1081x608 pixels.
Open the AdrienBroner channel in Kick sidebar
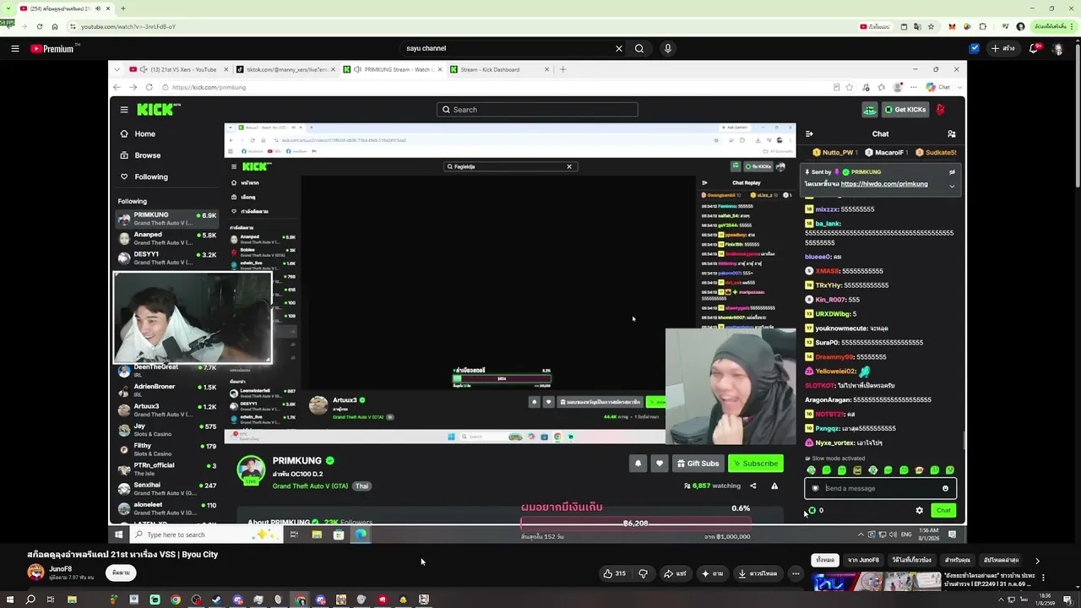pyautogui.click(x=167, y=390)
